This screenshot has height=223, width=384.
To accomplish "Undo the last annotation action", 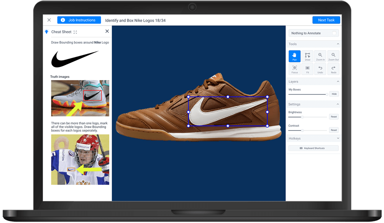I will (320, 69).
